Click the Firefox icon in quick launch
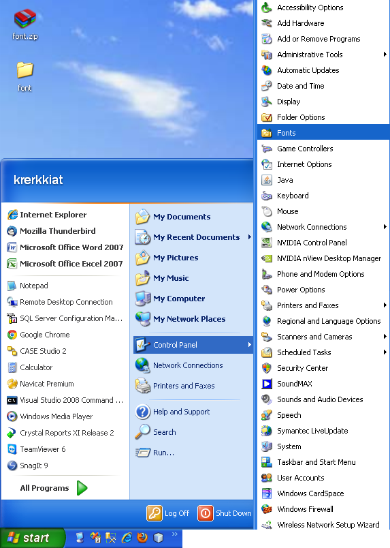Image resolution: width=390 pixels, height=548 pixels. 142,538
